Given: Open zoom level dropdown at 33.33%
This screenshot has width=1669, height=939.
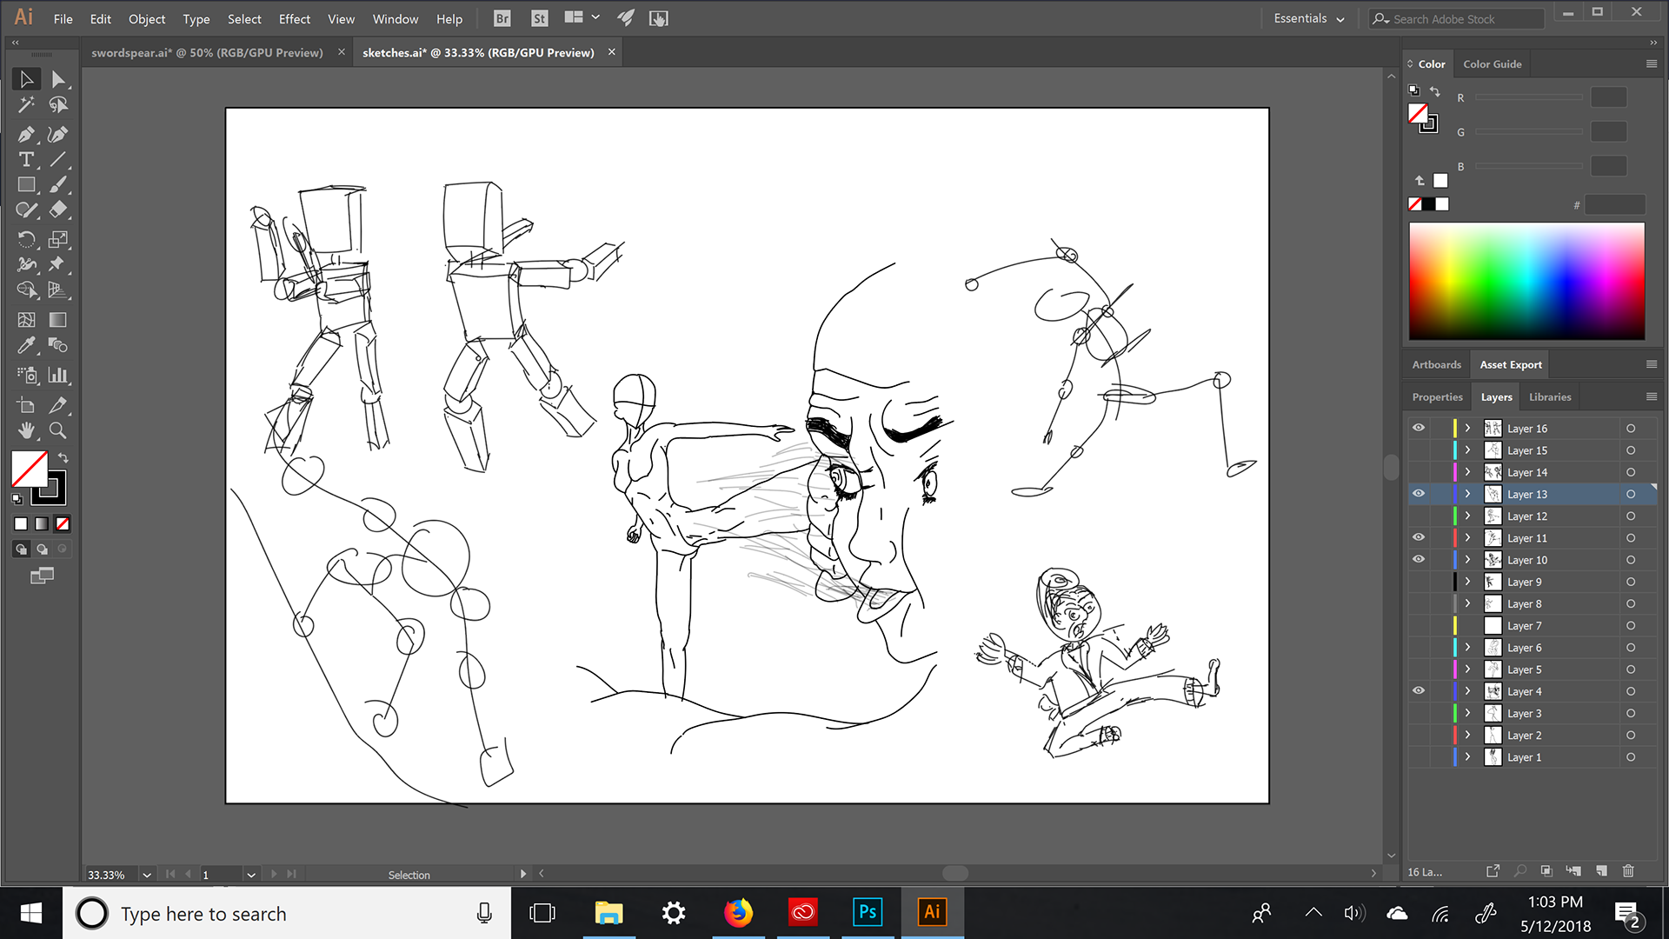Looking at the screenshot, I should point(147,875).
